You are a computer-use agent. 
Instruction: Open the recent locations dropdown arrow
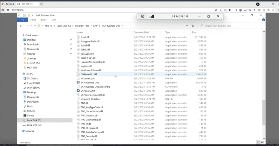click(31, 26)
